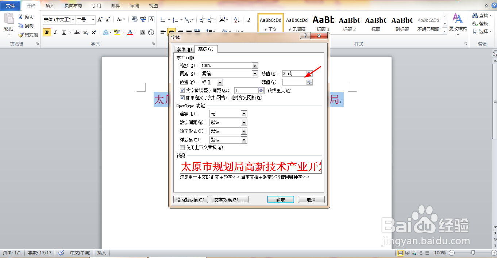Open the Spacing (间距) dropdown
Viewport: 497px width, 258px height.
coord(255,74)
